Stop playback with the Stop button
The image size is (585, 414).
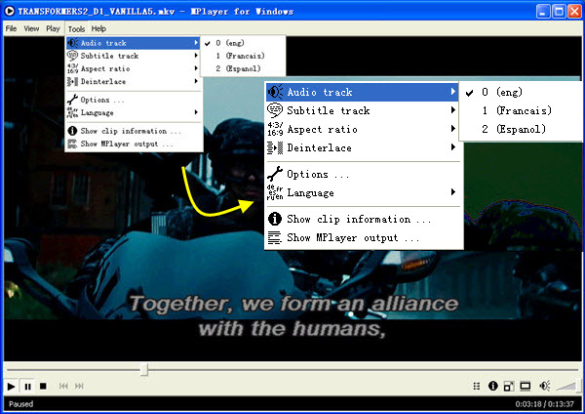pos(43,387)
